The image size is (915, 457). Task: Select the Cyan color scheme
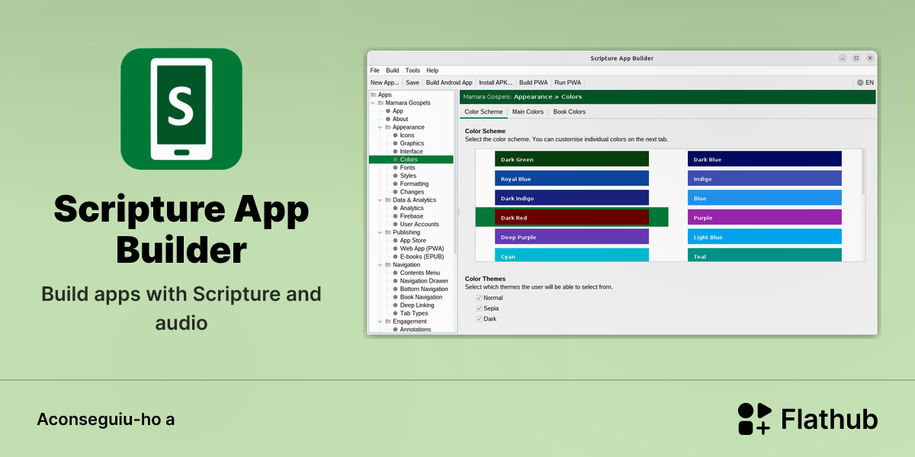click(572, 255)
